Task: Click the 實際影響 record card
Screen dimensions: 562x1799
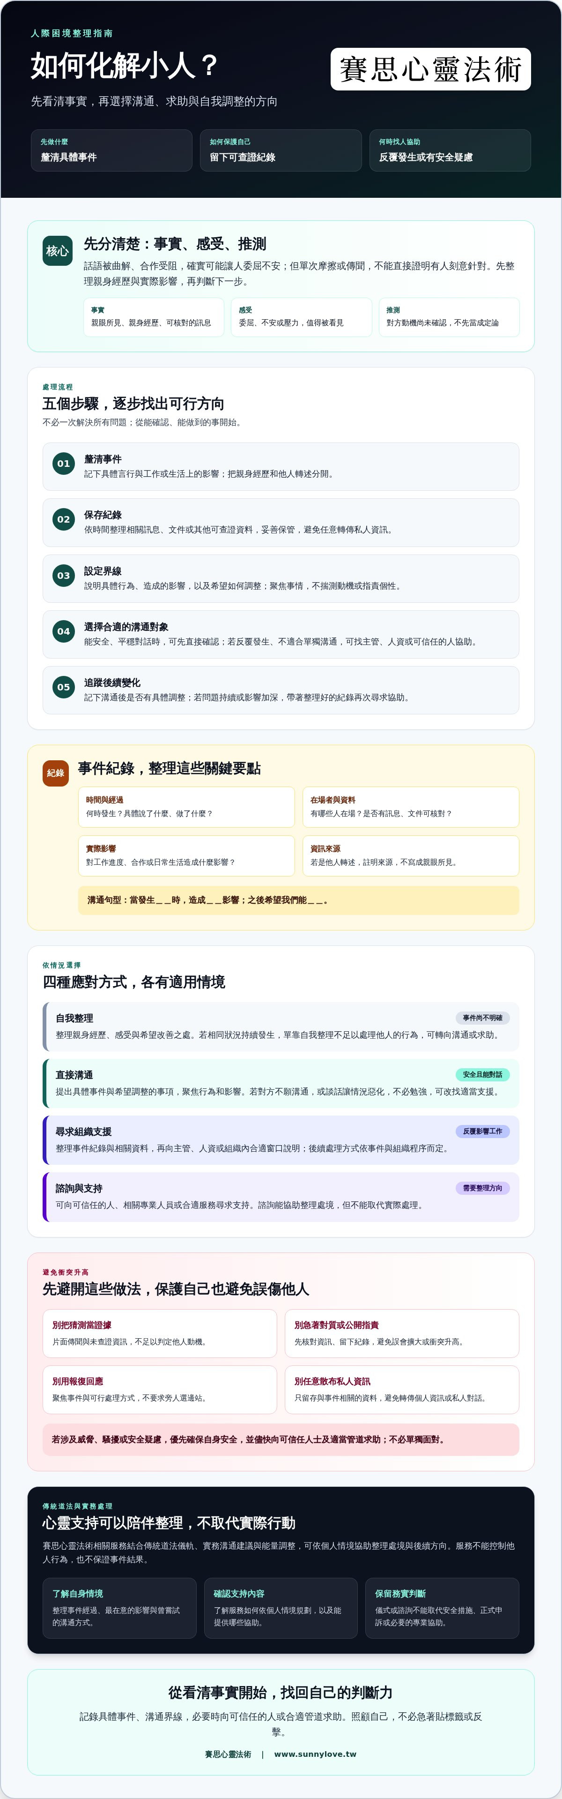Action: coord(186,855)
